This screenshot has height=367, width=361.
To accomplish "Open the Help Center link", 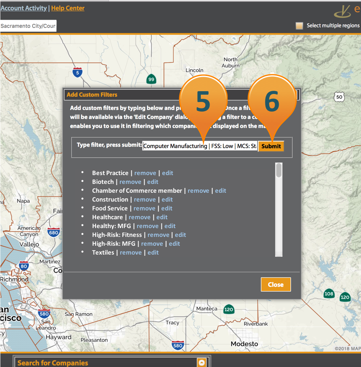I will pyautogui.click(x=68, y=8).
